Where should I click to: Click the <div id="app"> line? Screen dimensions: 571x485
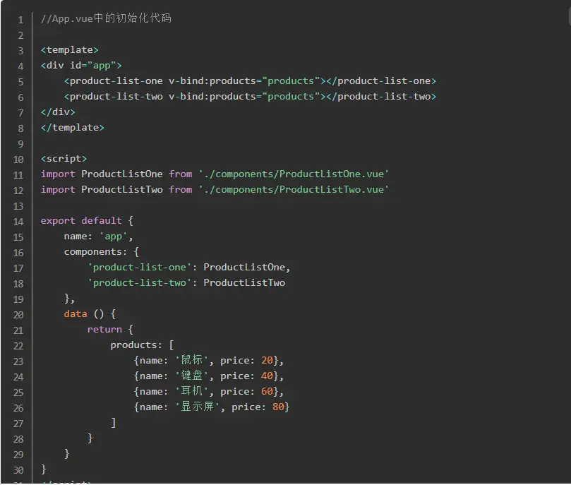pos(81,66)
